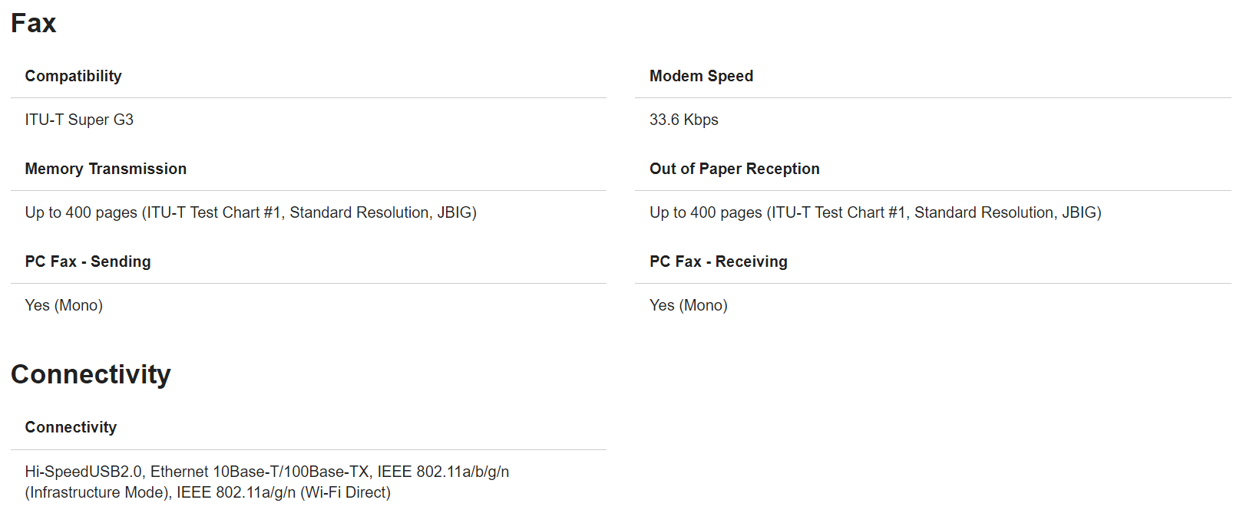Click Yes (Mono) under PC Fax - Receiving
The height and width of the screenshot is (513, 1243).
point(688,305)
